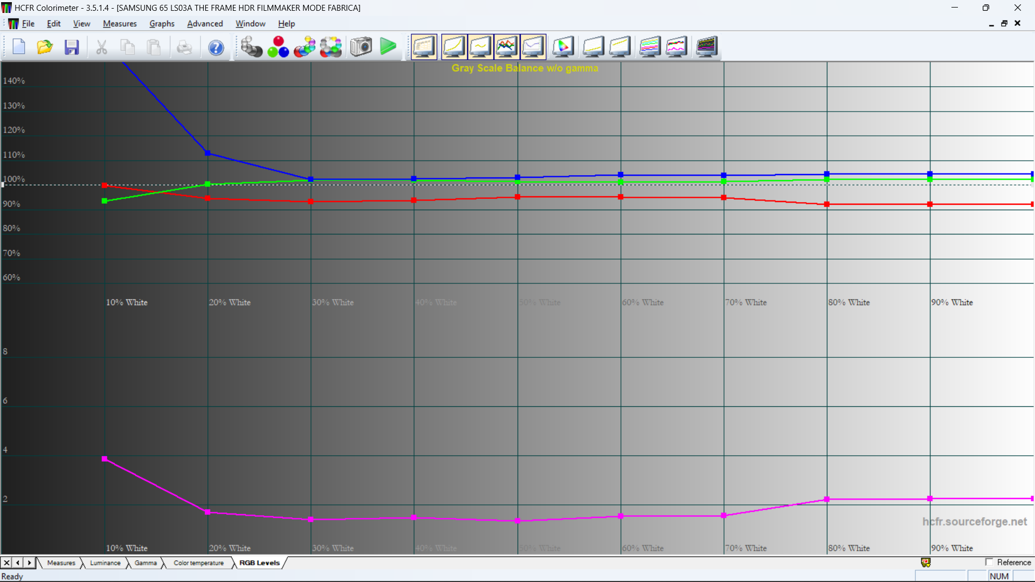Click the blue point at 20% White
The image size is (1035, 582).
click(208, 154)
